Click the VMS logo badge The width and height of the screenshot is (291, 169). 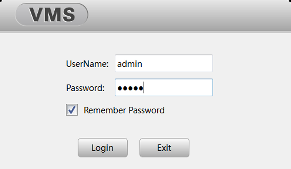tap(51, 15)
